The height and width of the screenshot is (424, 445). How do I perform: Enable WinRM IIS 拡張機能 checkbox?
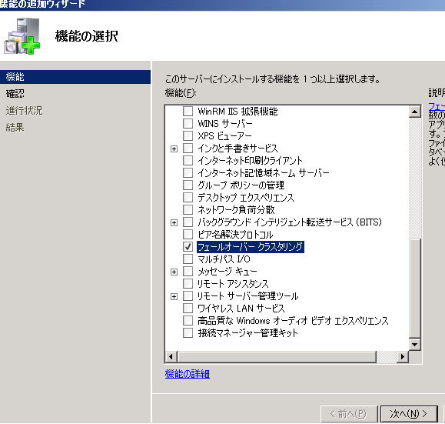(188, 111)
